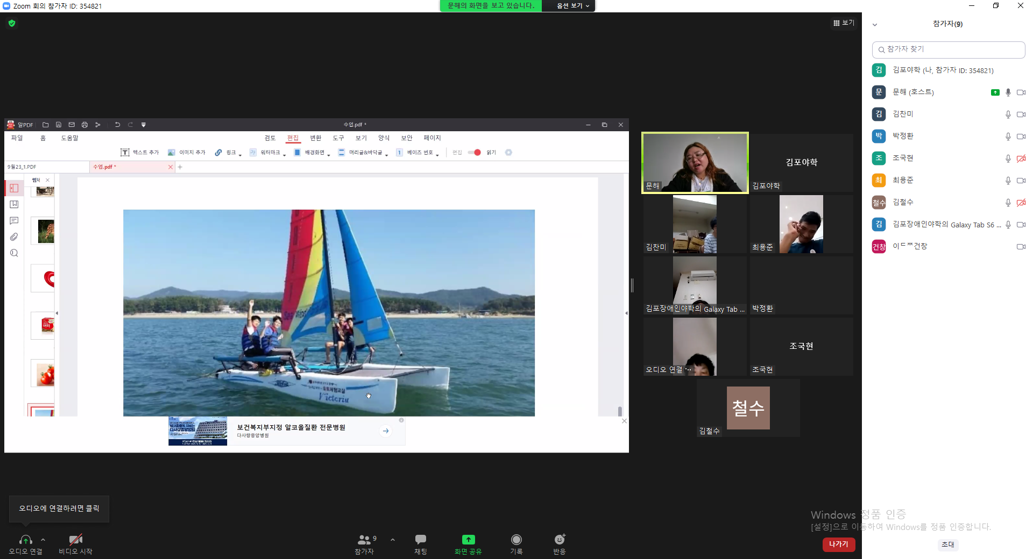
Task: Open the 옵션 보기 dropdown
Action: click(x=573, y=6)
